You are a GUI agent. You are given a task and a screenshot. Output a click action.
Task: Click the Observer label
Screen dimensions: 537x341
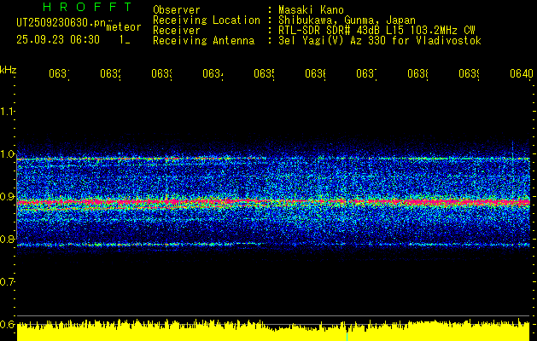[x=177, y=9]
